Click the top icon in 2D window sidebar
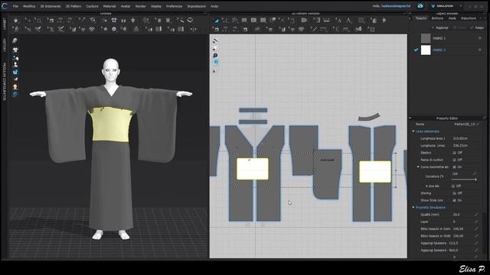 [215, 40]
